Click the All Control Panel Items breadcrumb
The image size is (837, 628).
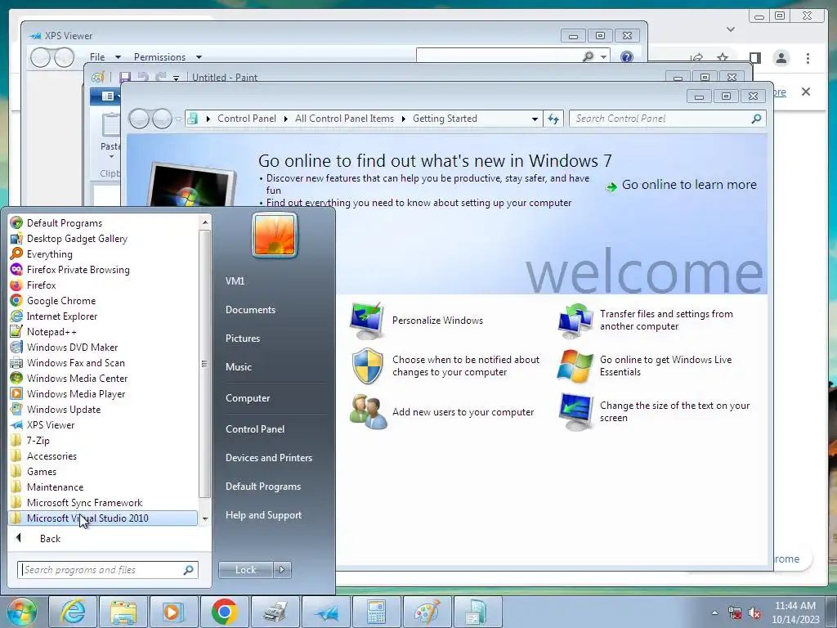coord(344,119)
